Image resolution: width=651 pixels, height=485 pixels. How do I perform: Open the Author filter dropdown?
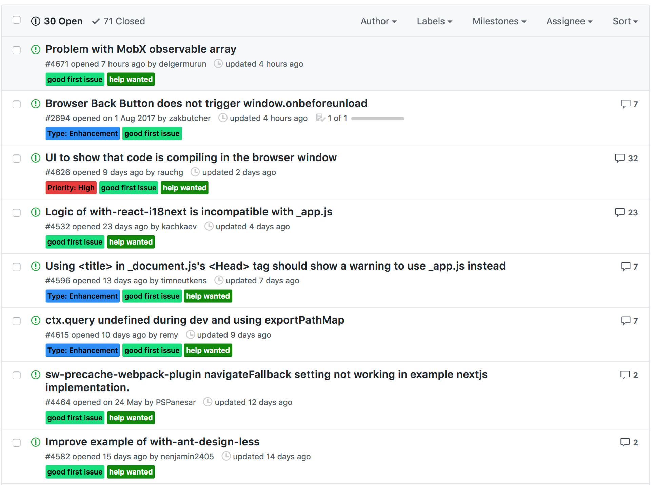[378, 21]
